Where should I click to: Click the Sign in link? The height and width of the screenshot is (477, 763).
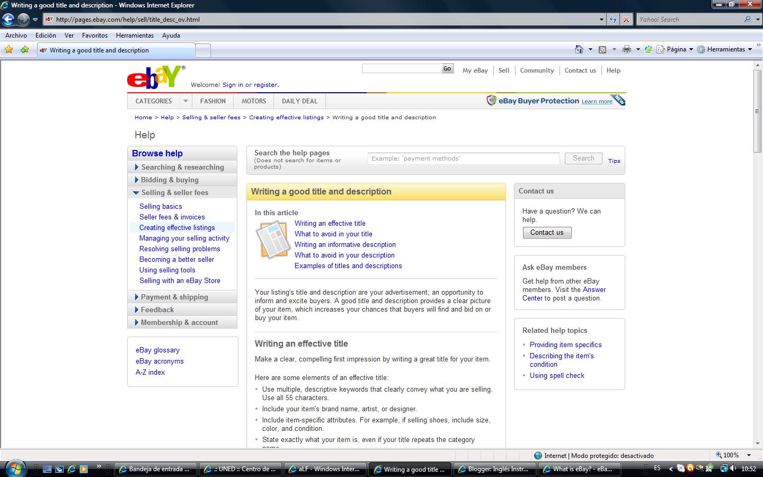tap(233, 85)
